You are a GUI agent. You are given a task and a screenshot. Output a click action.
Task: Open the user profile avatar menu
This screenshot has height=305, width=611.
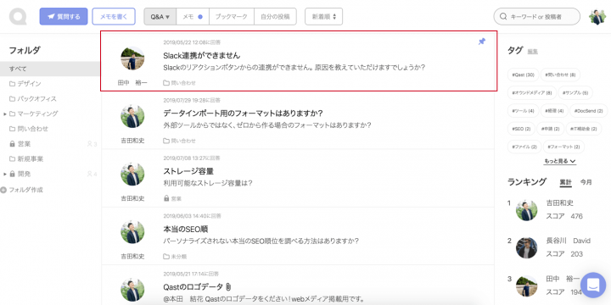click(597, 17)
